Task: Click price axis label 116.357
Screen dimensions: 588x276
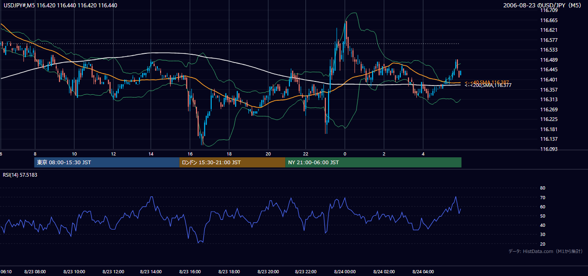Action: [x=549, y=90]
